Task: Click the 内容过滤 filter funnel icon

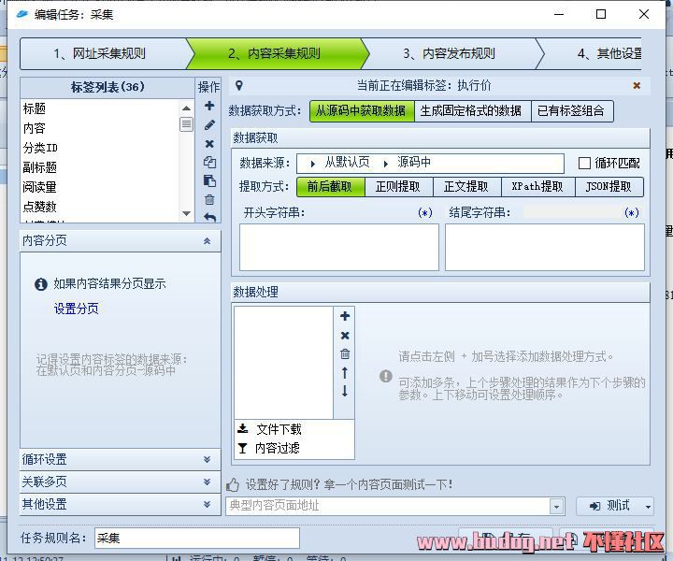Action: 243,448
